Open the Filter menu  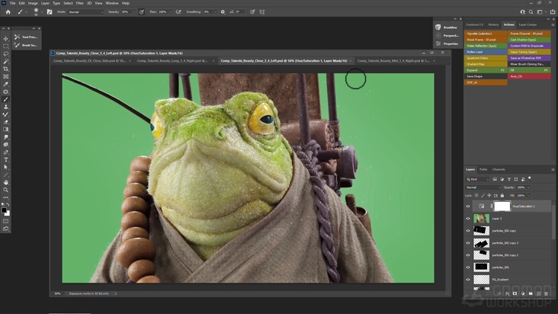pyautogui.click(x=80, y=3)
